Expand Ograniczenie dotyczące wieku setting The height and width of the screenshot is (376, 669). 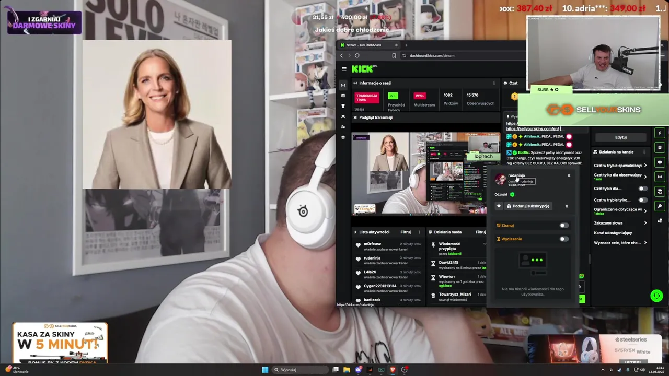pyautogui.click(x=620, y=211)
